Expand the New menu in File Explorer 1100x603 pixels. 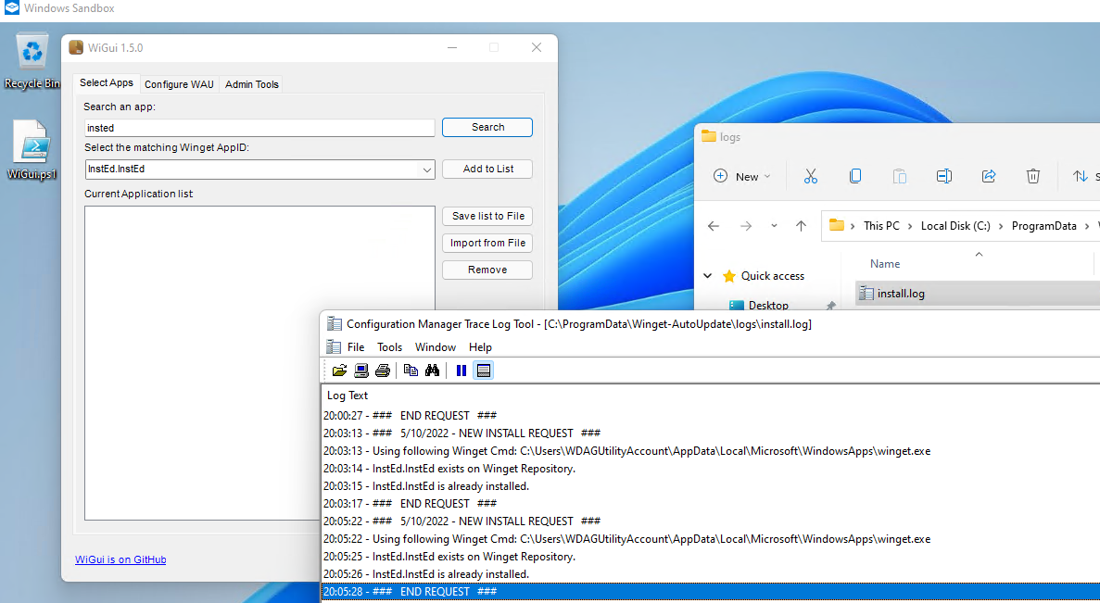741,175
